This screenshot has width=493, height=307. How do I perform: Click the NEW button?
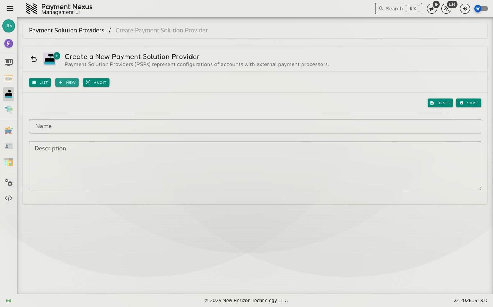tap(67, 83)
